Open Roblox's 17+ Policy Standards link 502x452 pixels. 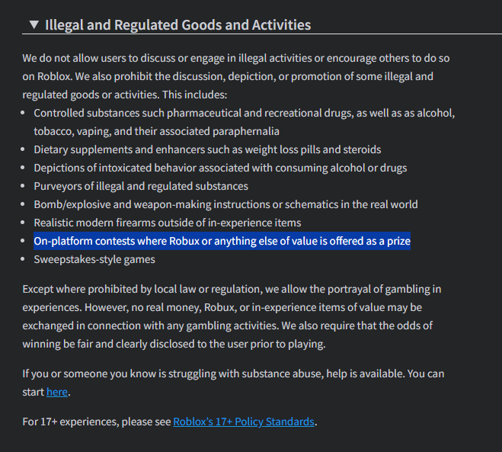tap(244, 422)
